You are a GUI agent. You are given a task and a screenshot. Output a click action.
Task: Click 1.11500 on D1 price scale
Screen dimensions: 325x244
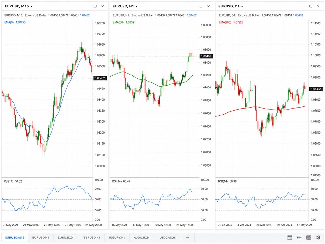[316, 23]
